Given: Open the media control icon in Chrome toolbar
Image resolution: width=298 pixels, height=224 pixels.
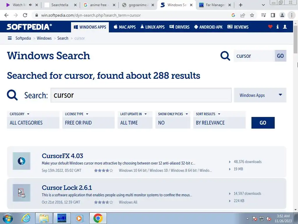Looking at the screenshot, I should coord(263,15).
